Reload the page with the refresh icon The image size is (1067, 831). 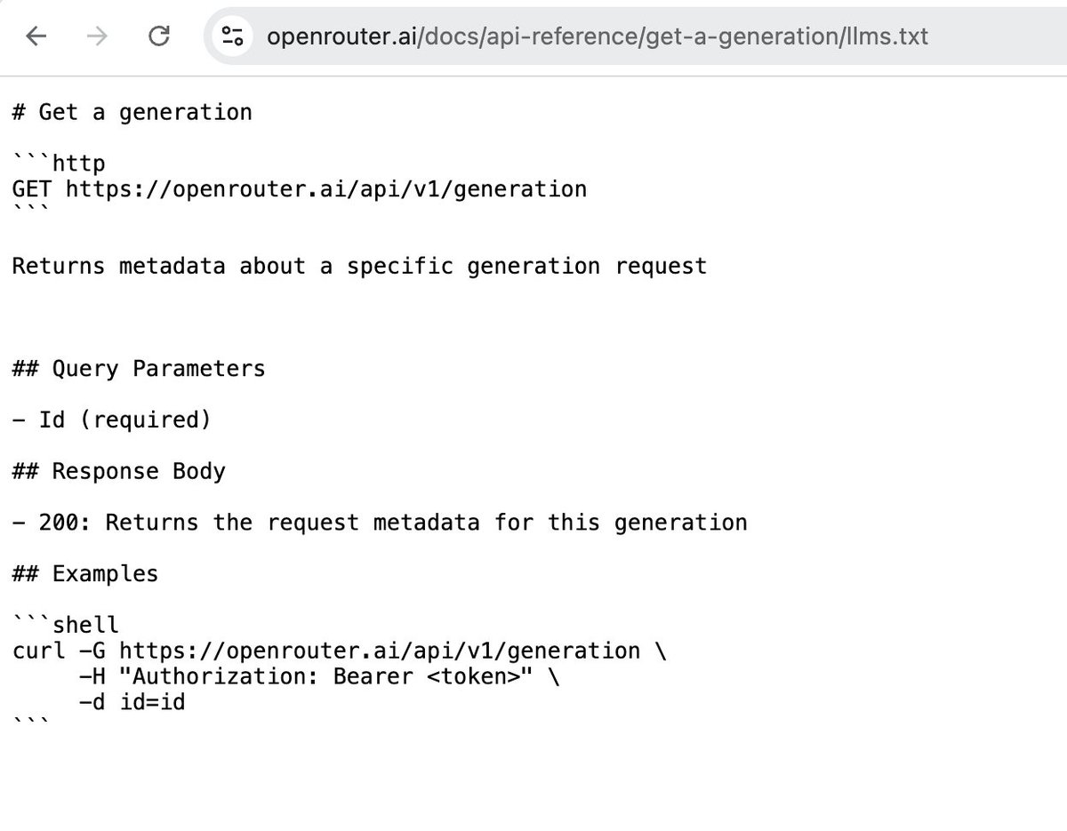pos(159,36)
